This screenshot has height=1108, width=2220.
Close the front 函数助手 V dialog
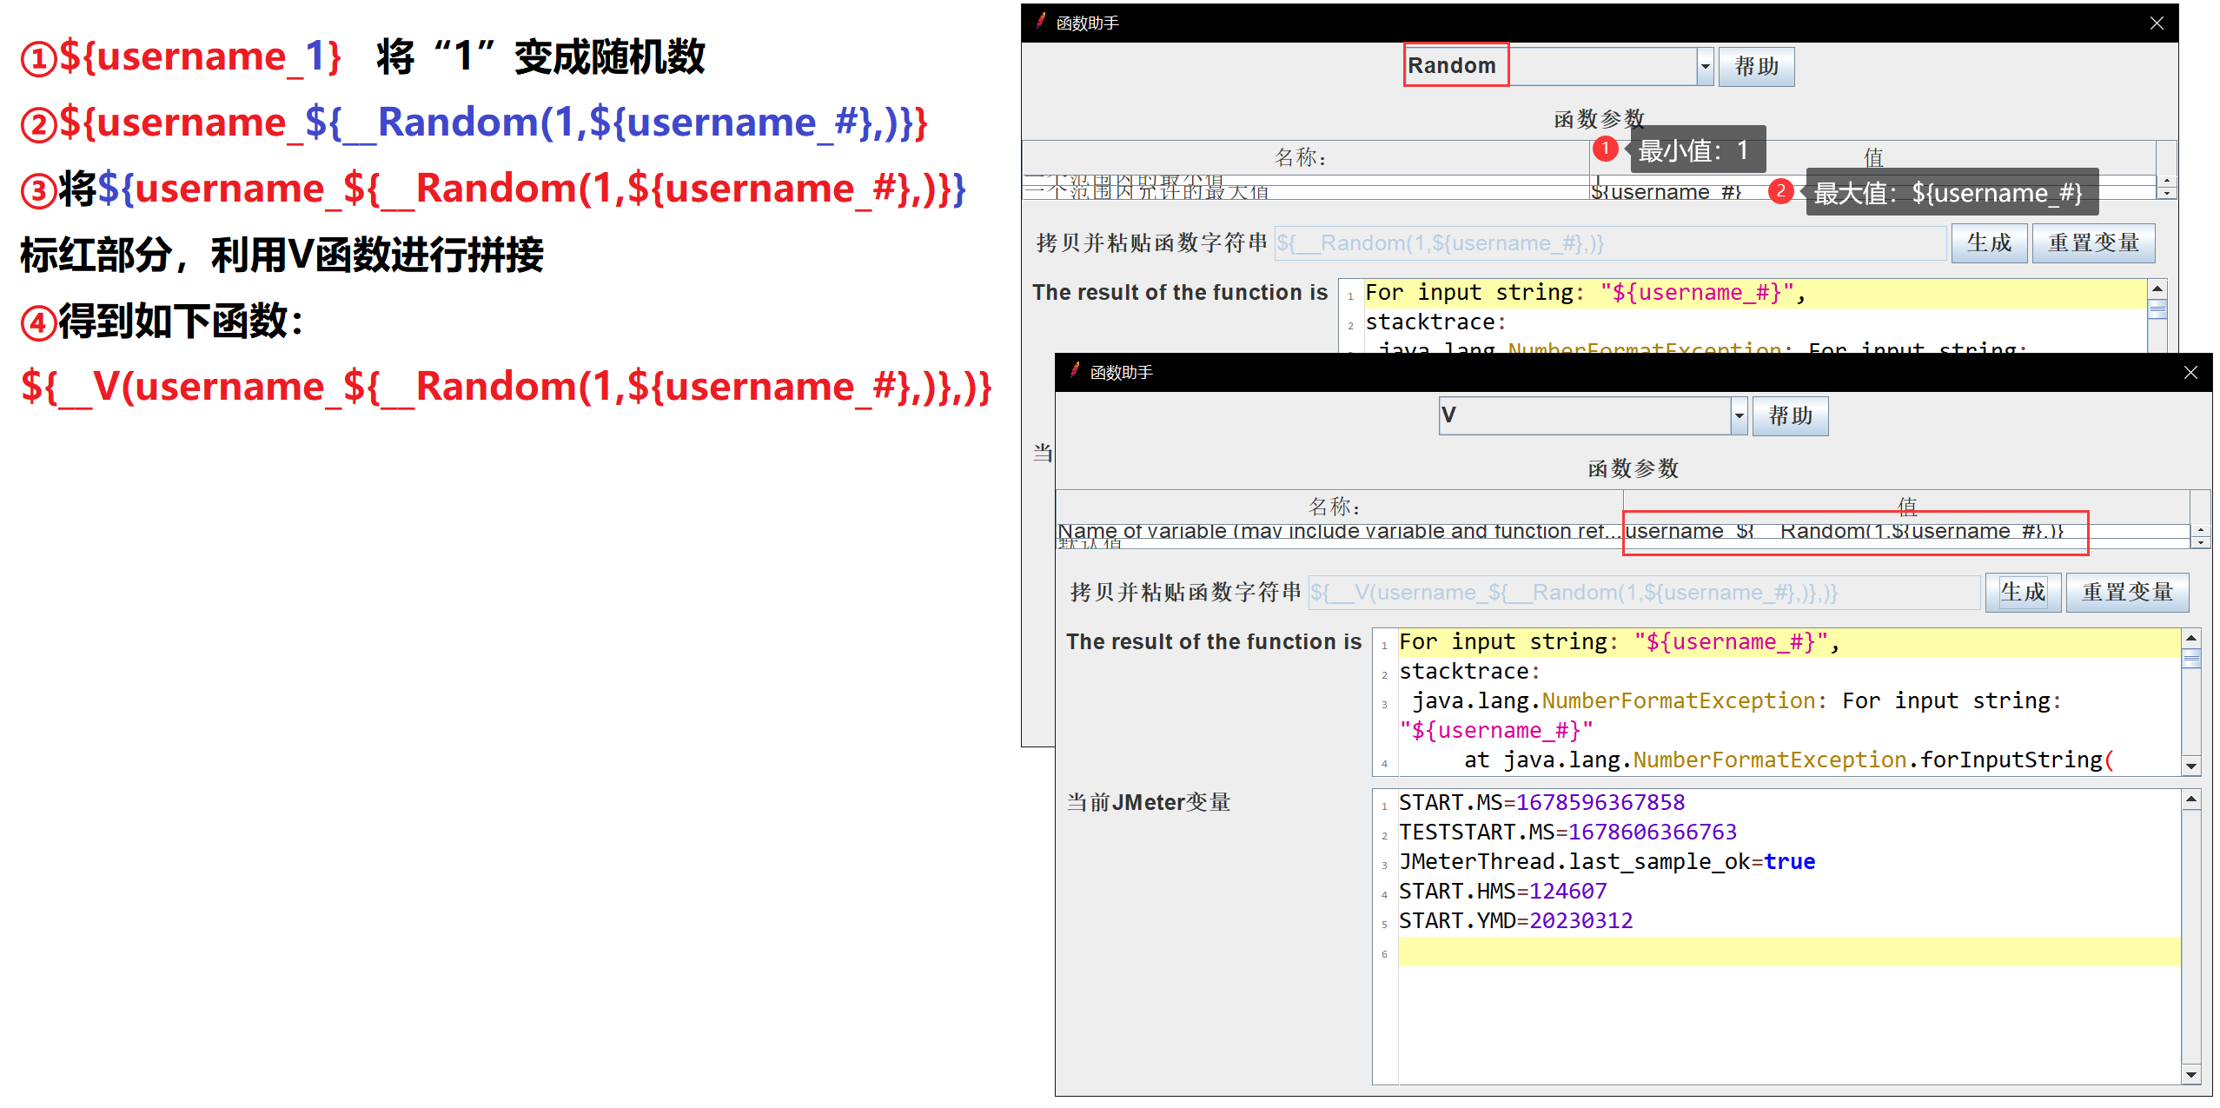[2190, 373]
